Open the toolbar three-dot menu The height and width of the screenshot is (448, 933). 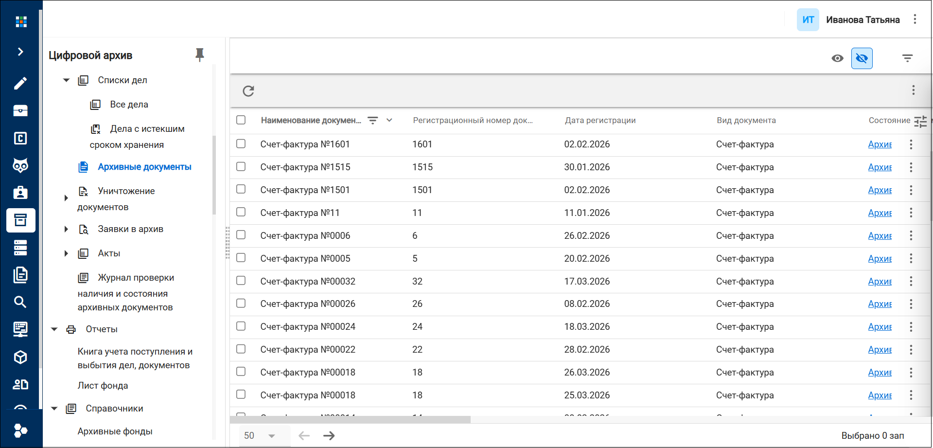coord(914,90)
